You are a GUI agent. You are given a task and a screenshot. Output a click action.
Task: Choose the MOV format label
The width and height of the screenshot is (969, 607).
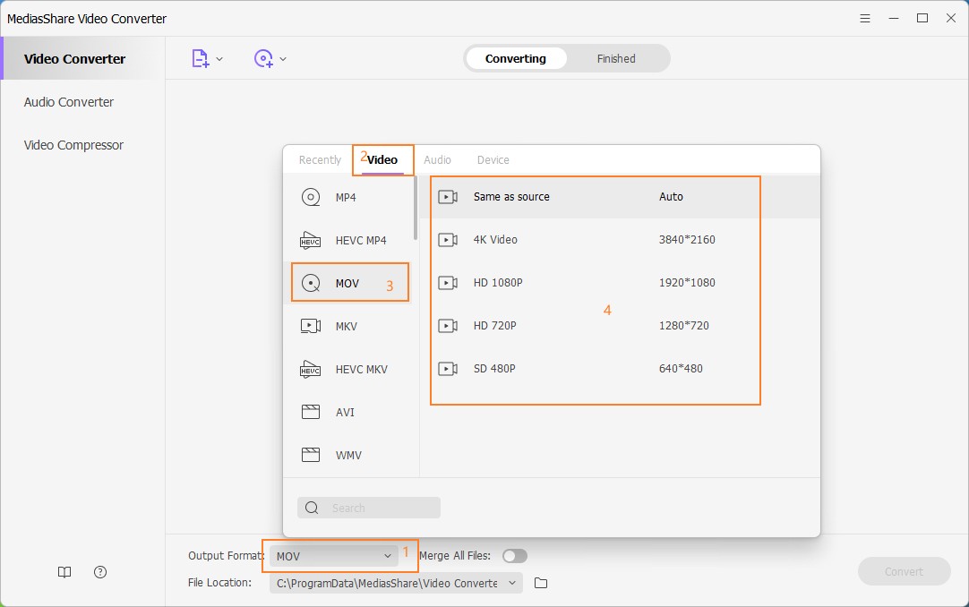(x=347, y=284)
